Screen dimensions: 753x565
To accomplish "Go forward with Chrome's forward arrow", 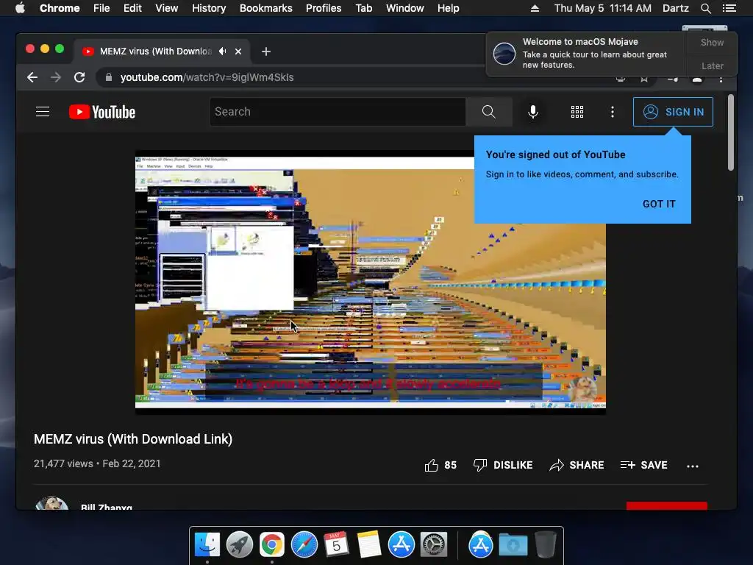I will pyautogui.click(x=56, y=77).
